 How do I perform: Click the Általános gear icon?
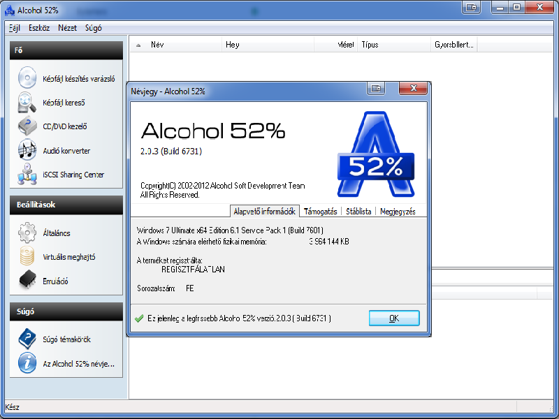(x=27, y=233)
